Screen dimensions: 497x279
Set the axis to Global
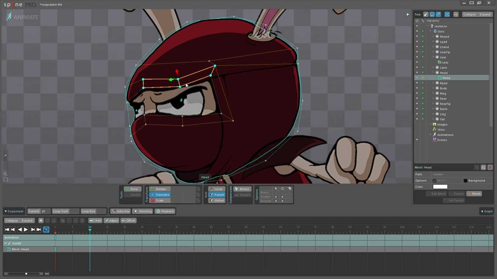(x=216, y=200)
